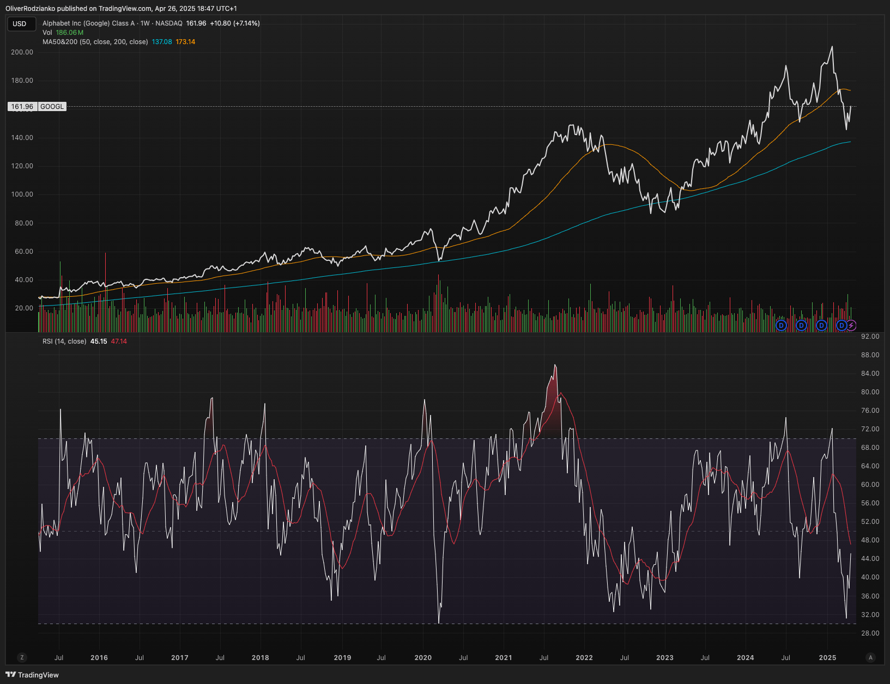Click the 186.06 M volume value
Viewport: 890px width, 684px height.
point(69,33)
